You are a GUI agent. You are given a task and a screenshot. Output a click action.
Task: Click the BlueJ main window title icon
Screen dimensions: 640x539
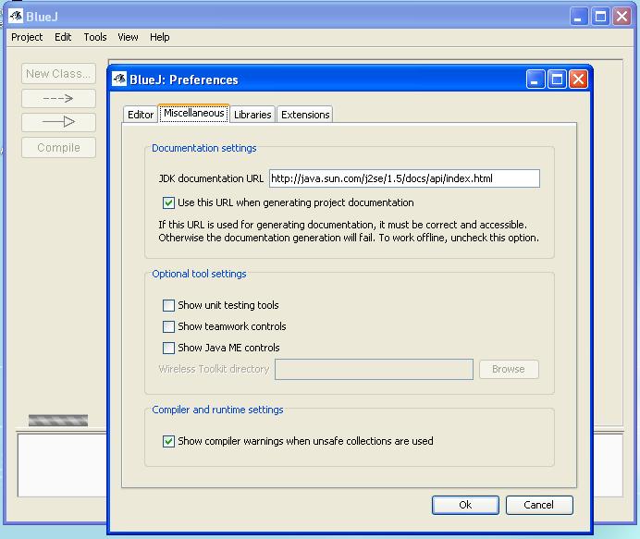pos(16,17)
